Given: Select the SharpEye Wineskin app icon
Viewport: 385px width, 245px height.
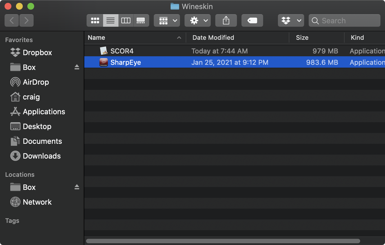Looking at the screenshot, I should pos(103,62).
